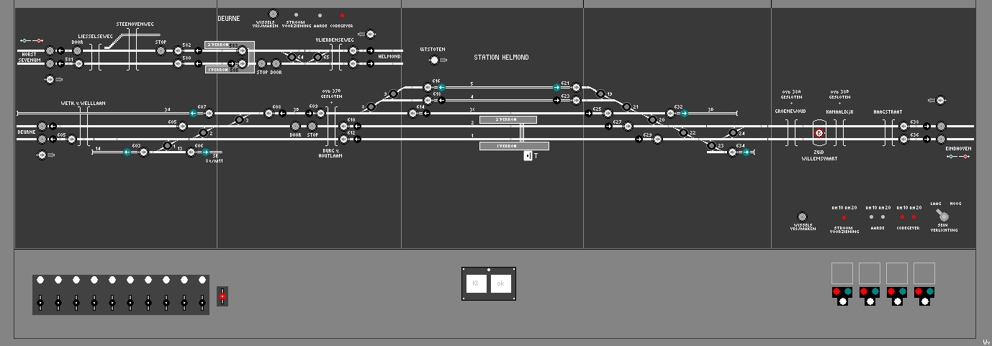The width and height of the screenshot is (992, 346).
Task: Toggle the T switch below 1e perron
Action: point(528,155)
